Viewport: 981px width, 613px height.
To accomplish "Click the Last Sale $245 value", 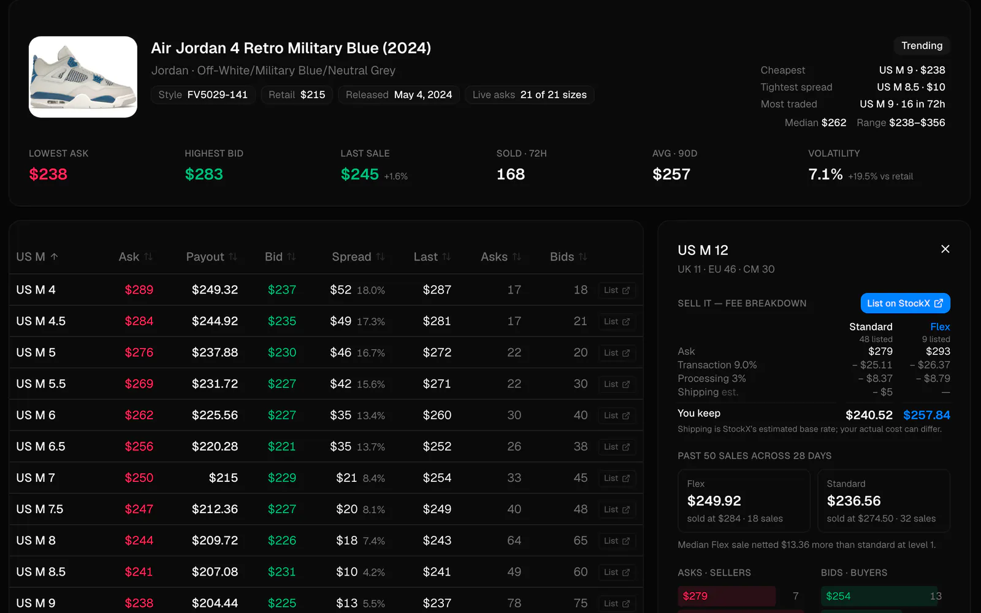I will pyautogui.click(x=360, y=174).
